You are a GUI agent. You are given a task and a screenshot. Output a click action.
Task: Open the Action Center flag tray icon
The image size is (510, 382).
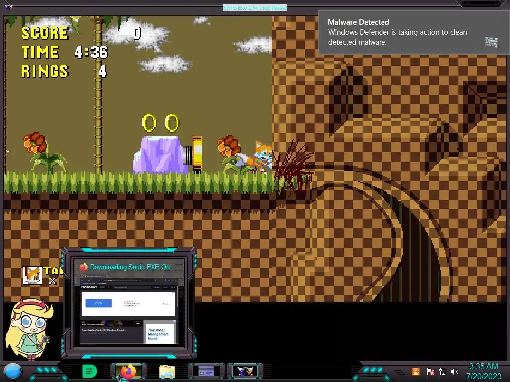coord(430,371)
